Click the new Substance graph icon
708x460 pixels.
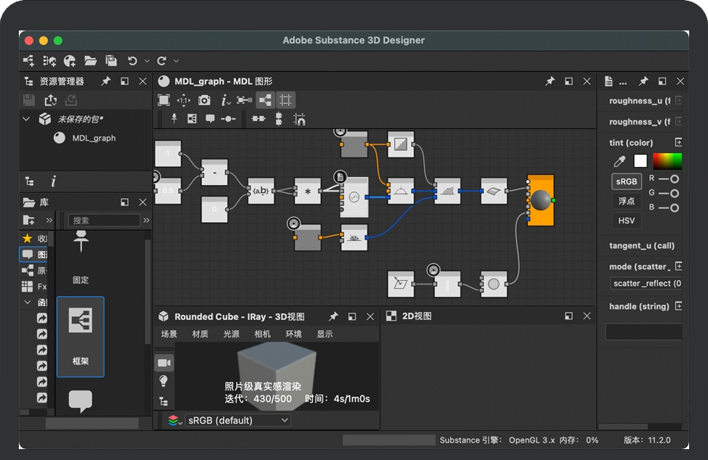29,61
